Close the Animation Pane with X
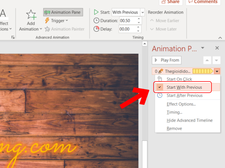This screenshot has height=168, width=225. click(217, 48)
